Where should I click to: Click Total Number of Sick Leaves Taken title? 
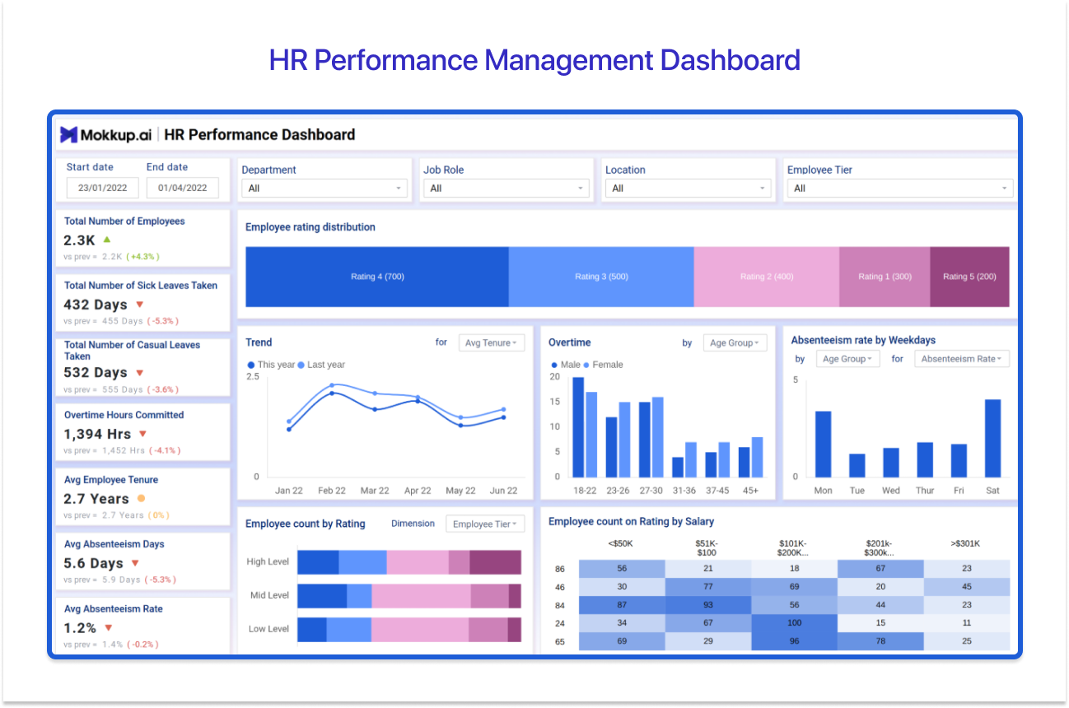141,286
